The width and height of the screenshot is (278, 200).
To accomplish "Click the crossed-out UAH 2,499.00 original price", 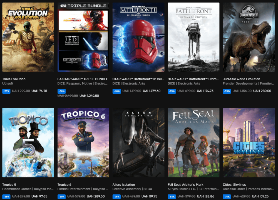I will coord(68,96).
